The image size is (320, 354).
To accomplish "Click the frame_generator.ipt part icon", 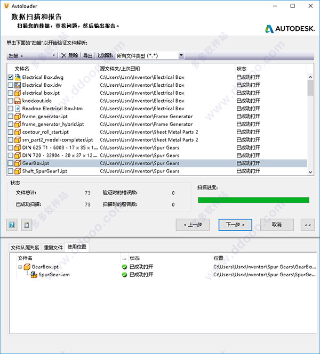I will [x=18, y=116].
